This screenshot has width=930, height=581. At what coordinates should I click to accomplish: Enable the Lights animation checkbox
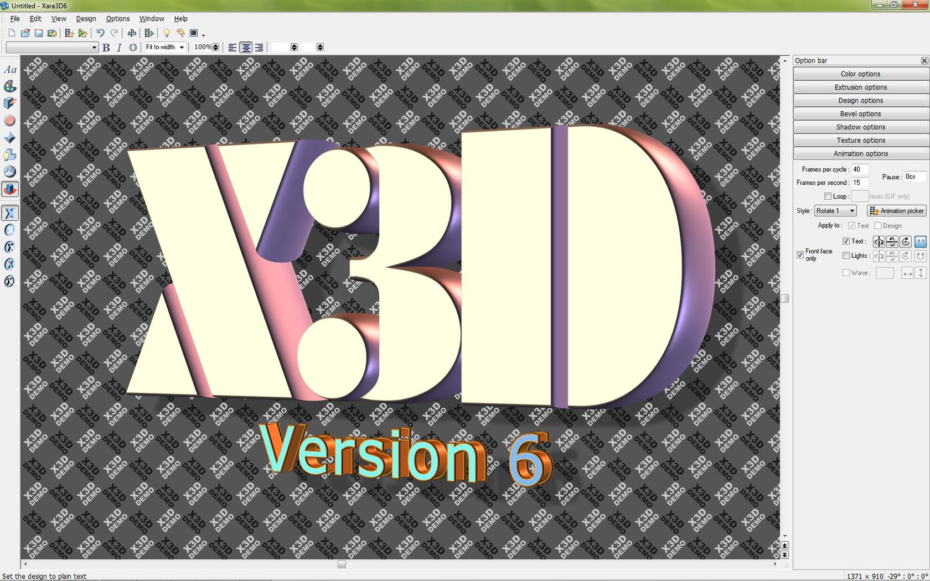[x=846, y=256]
